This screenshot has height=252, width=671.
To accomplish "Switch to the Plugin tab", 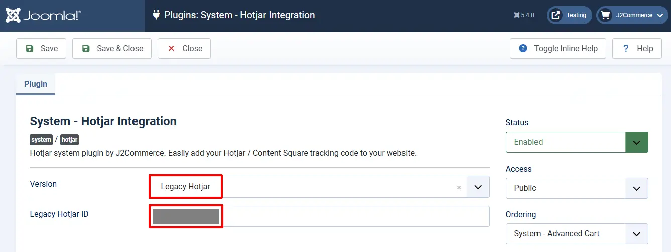I will 36,84.
